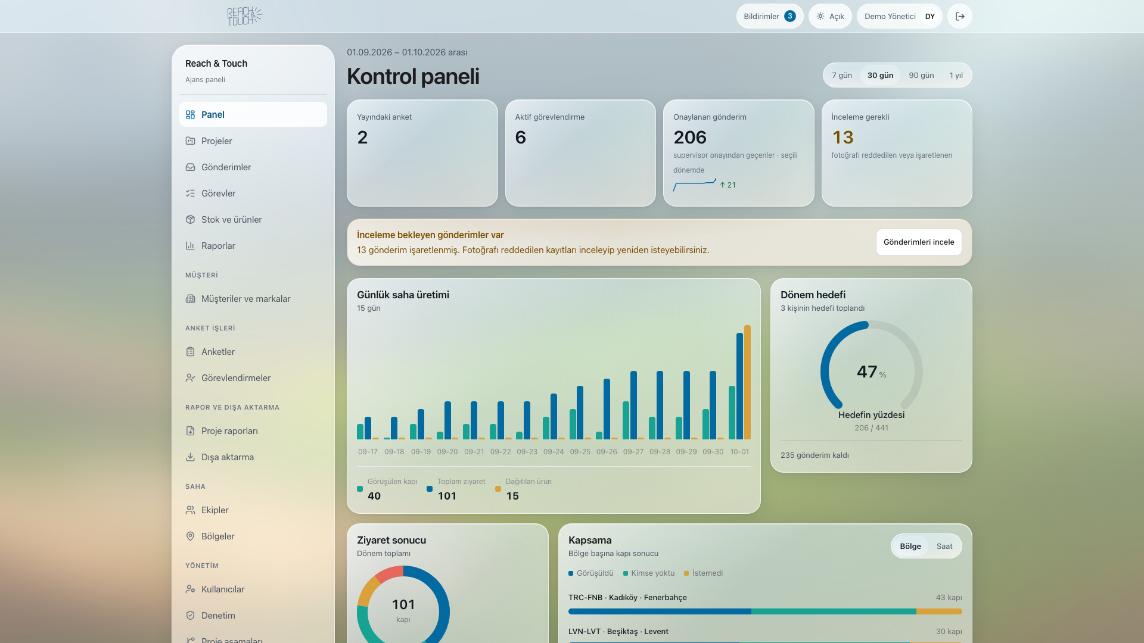Click the Bölgeler map pin icon
Image resolution: width=1144 pixels, height=643 pixels.
point(190,536)
